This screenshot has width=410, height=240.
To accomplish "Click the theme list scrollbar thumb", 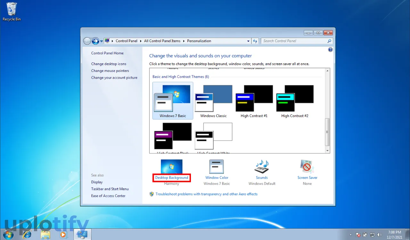I will pyautogui.click(x=327, y=132).
